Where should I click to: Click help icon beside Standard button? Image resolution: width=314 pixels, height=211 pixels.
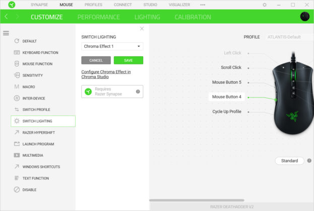point(309,161)
